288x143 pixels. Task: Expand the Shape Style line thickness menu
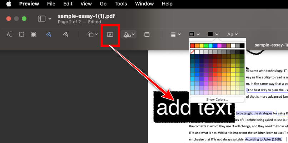[176, 34]
